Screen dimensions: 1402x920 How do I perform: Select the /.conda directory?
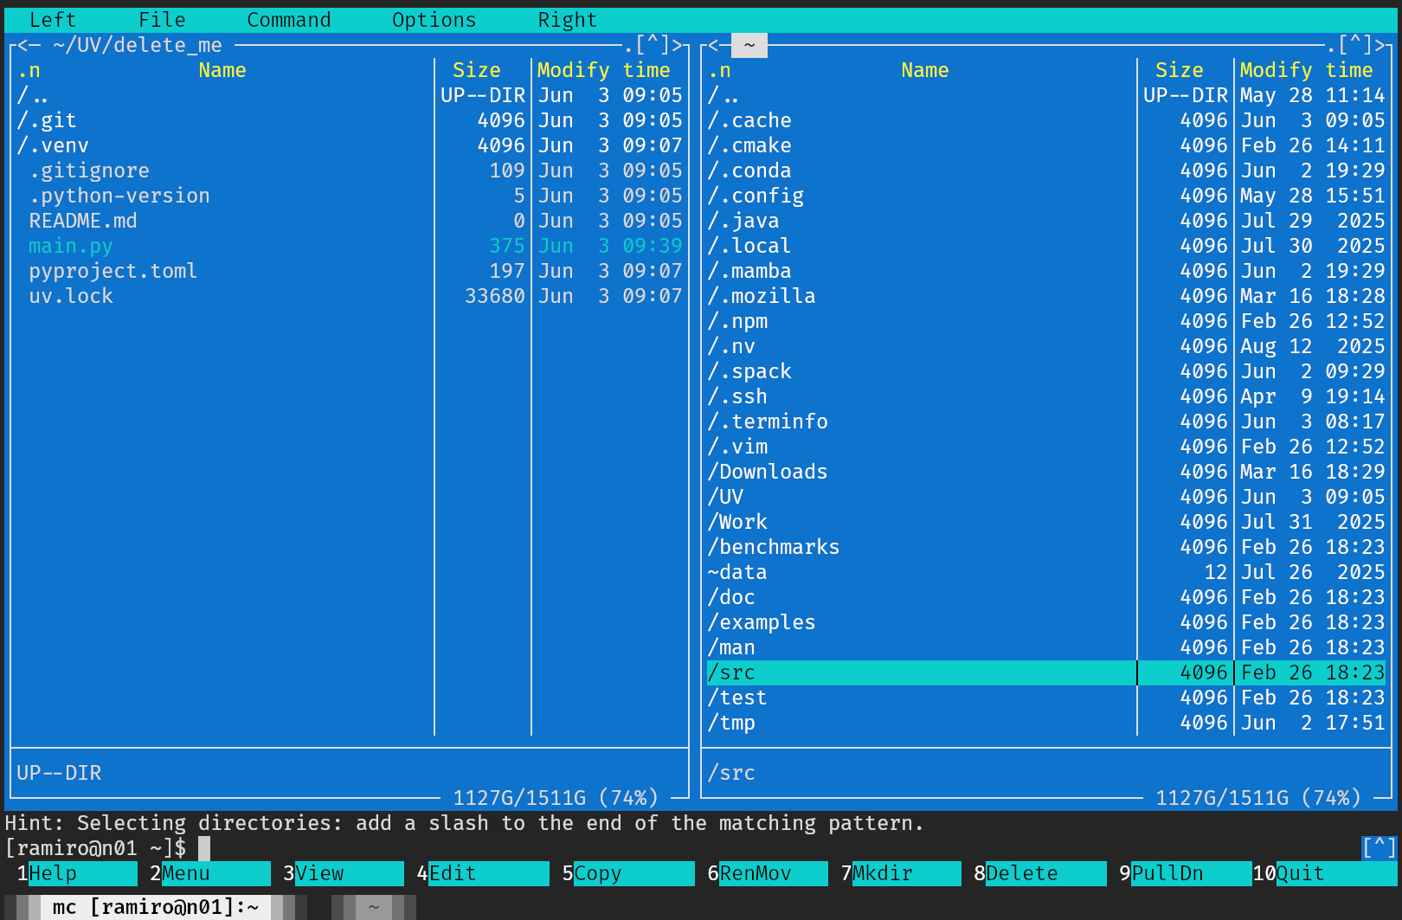(x=1046, y=170)
